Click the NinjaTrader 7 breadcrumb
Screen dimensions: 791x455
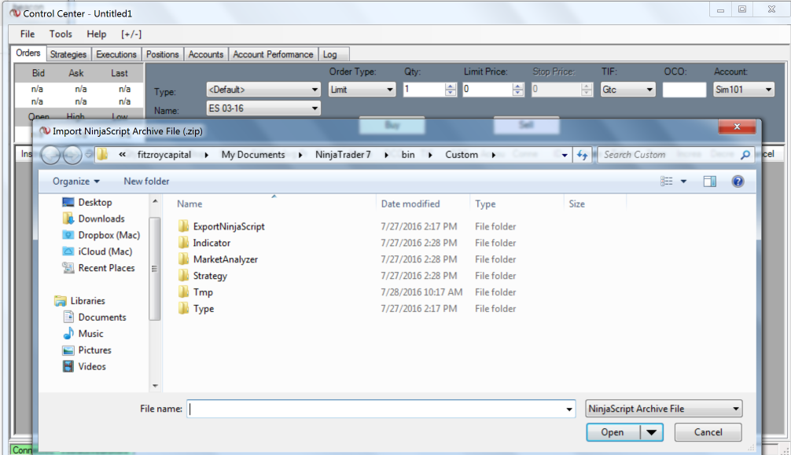click(343, 155)
